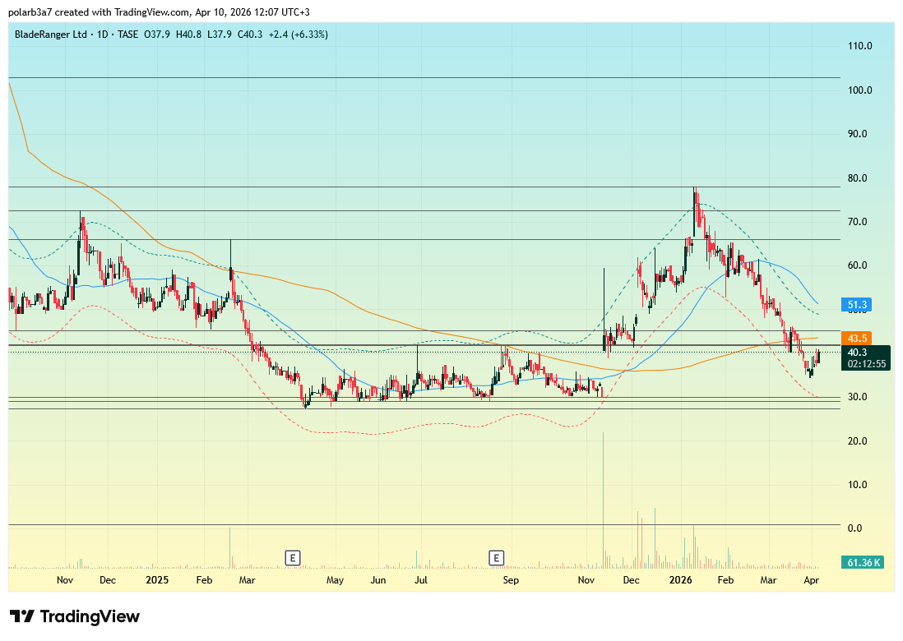
Task: Click the 110.0 price axis label
Action: [x=859, y=47]
